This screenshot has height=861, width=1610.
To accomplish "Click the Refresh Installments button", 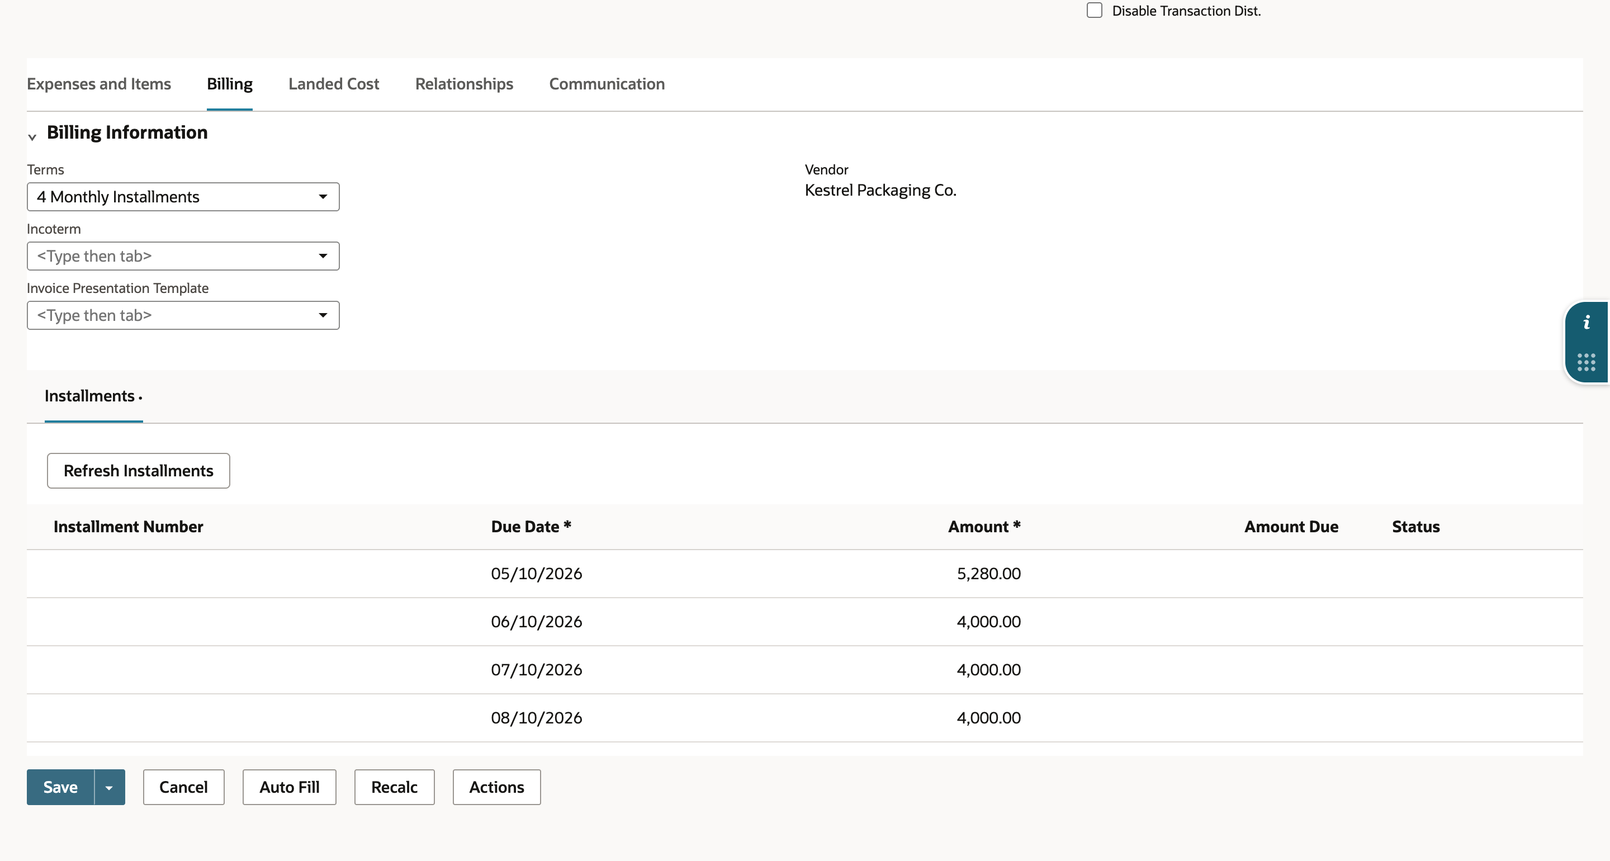I will (139, 471).
